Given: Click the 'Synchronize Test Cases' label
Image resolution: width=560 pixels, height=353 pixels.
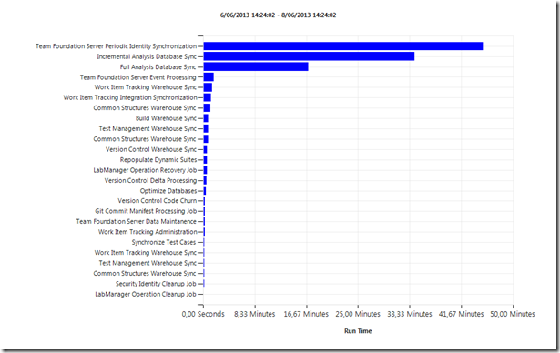Looking at the screenshot, I should (x=164, y=242).
